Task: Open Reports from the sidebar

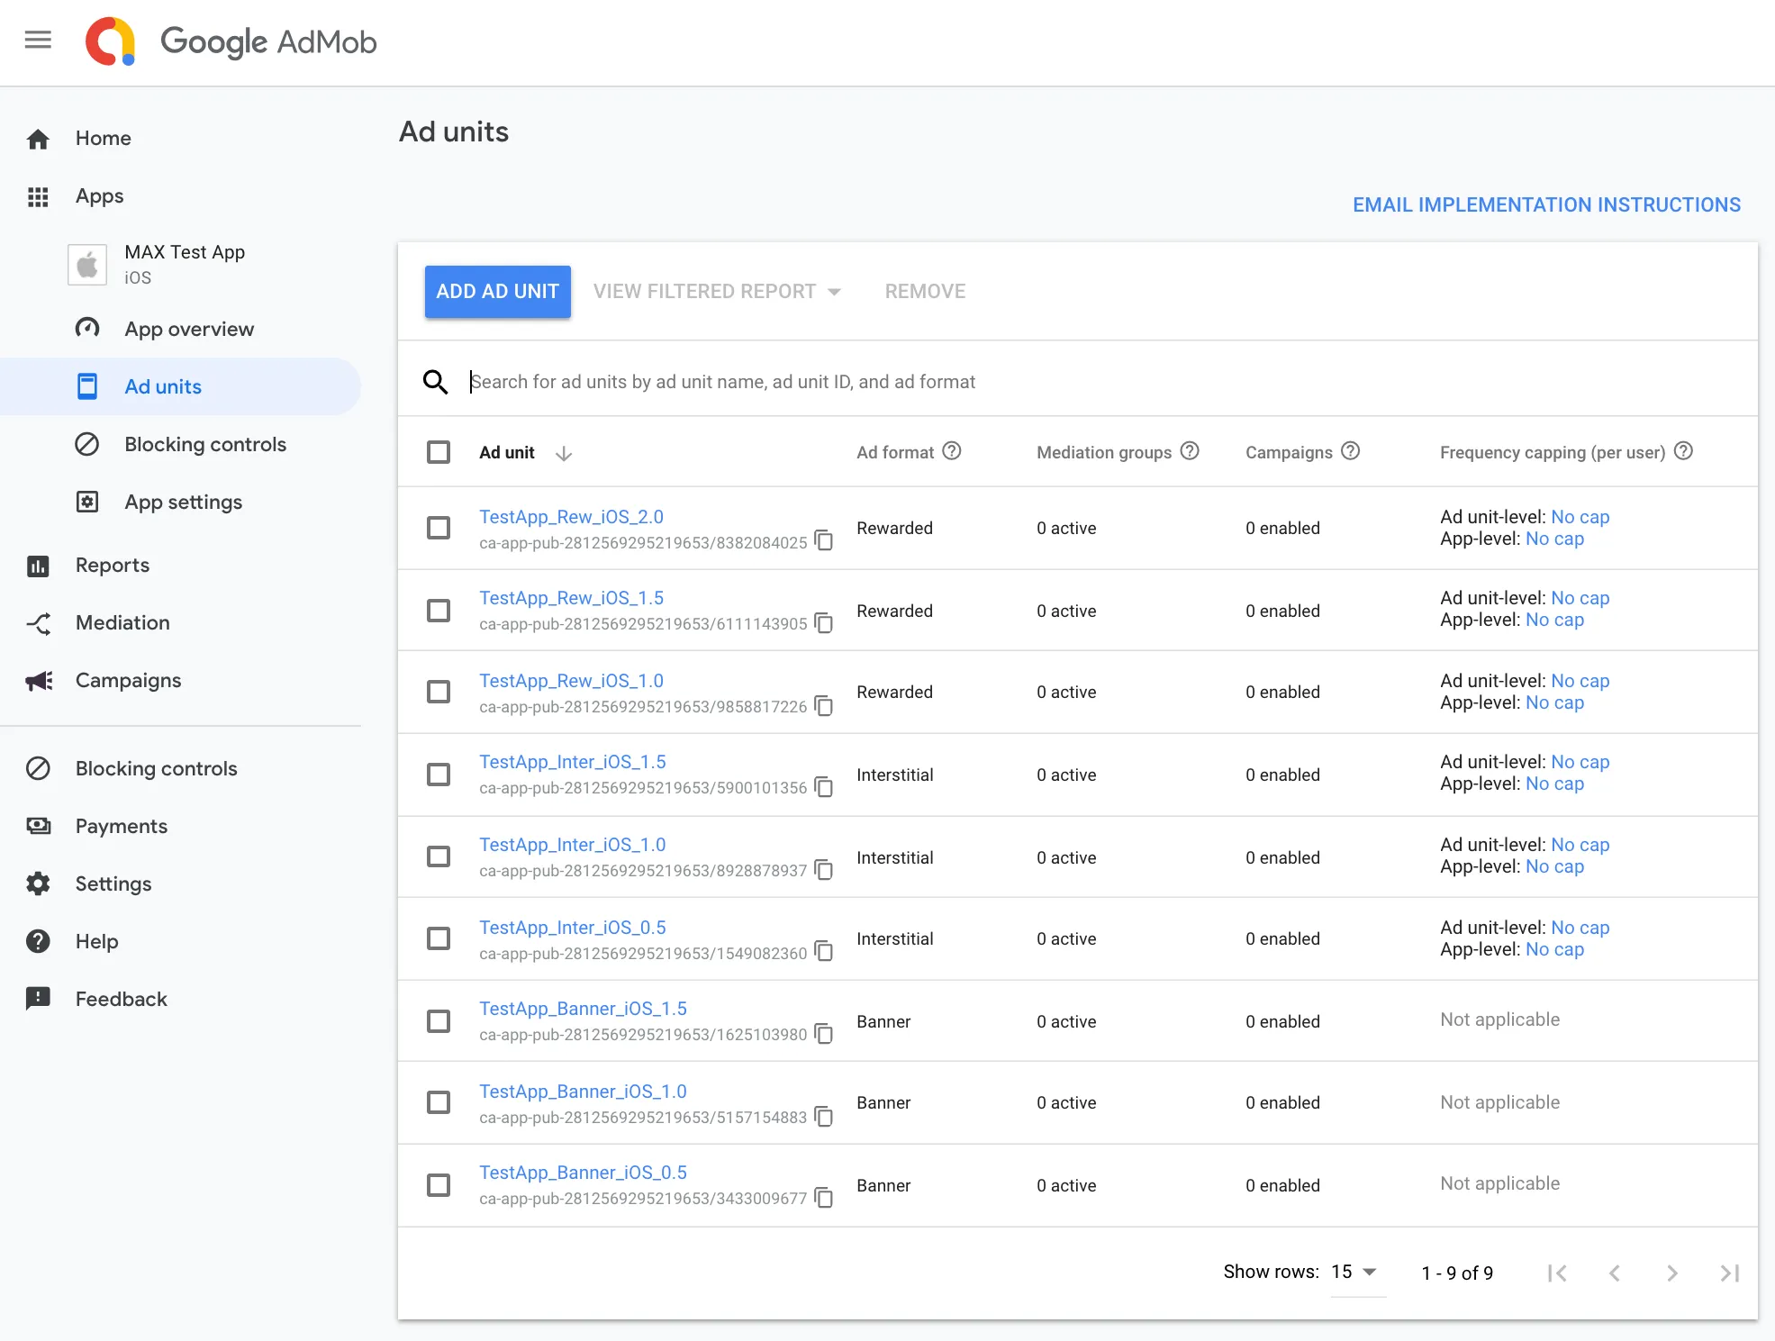Action: tap(112, 566)
